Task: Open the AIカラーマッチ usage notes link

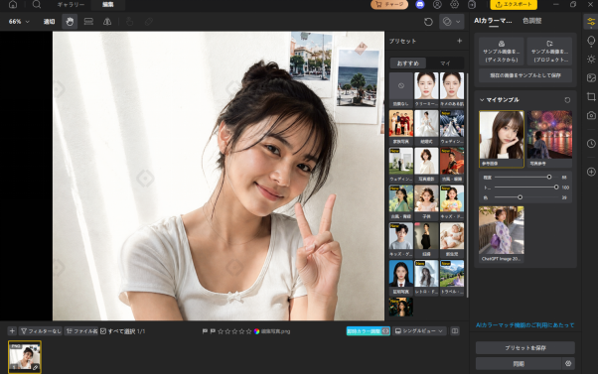Action: click(524, 325)
